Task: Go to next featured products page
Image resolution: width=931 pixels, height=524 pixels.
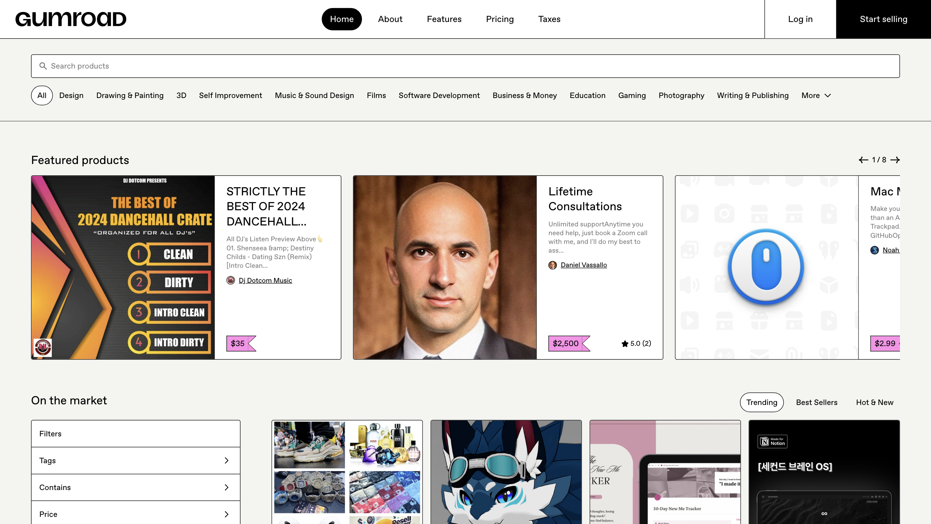Action: (x=895, y=160)
